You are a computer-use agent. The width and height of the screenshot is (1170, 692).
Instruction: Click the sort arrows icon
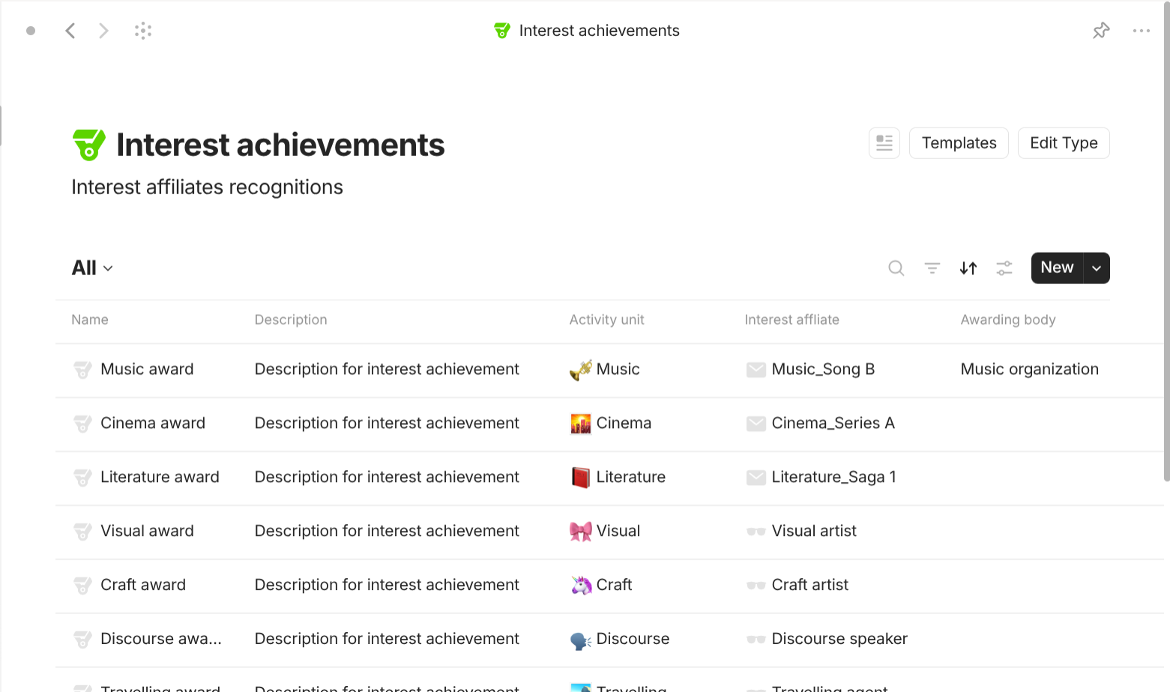pos(968,268)
